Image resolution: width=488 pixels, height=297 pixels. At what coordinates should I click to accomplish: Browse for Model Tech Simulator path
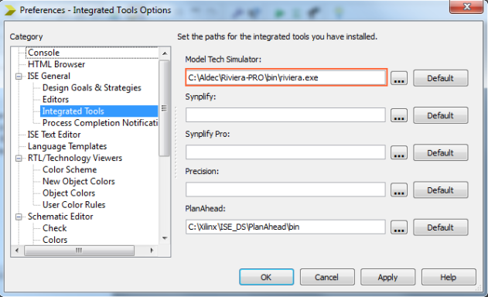(399, 78)
